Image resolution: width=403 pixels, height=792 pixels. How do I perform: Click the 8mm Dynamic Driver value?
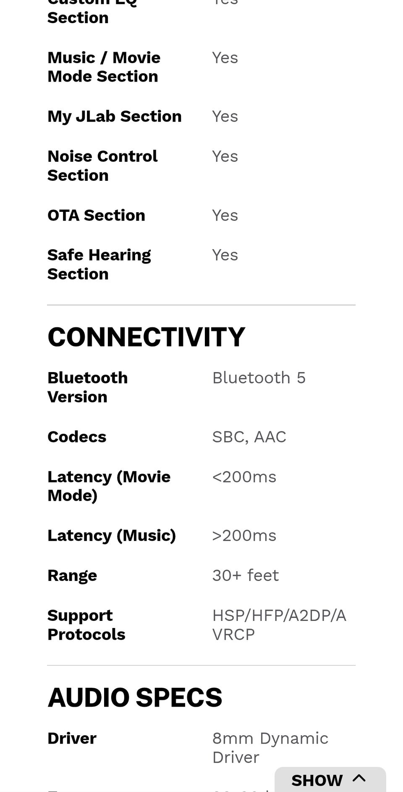pos(270,747)
